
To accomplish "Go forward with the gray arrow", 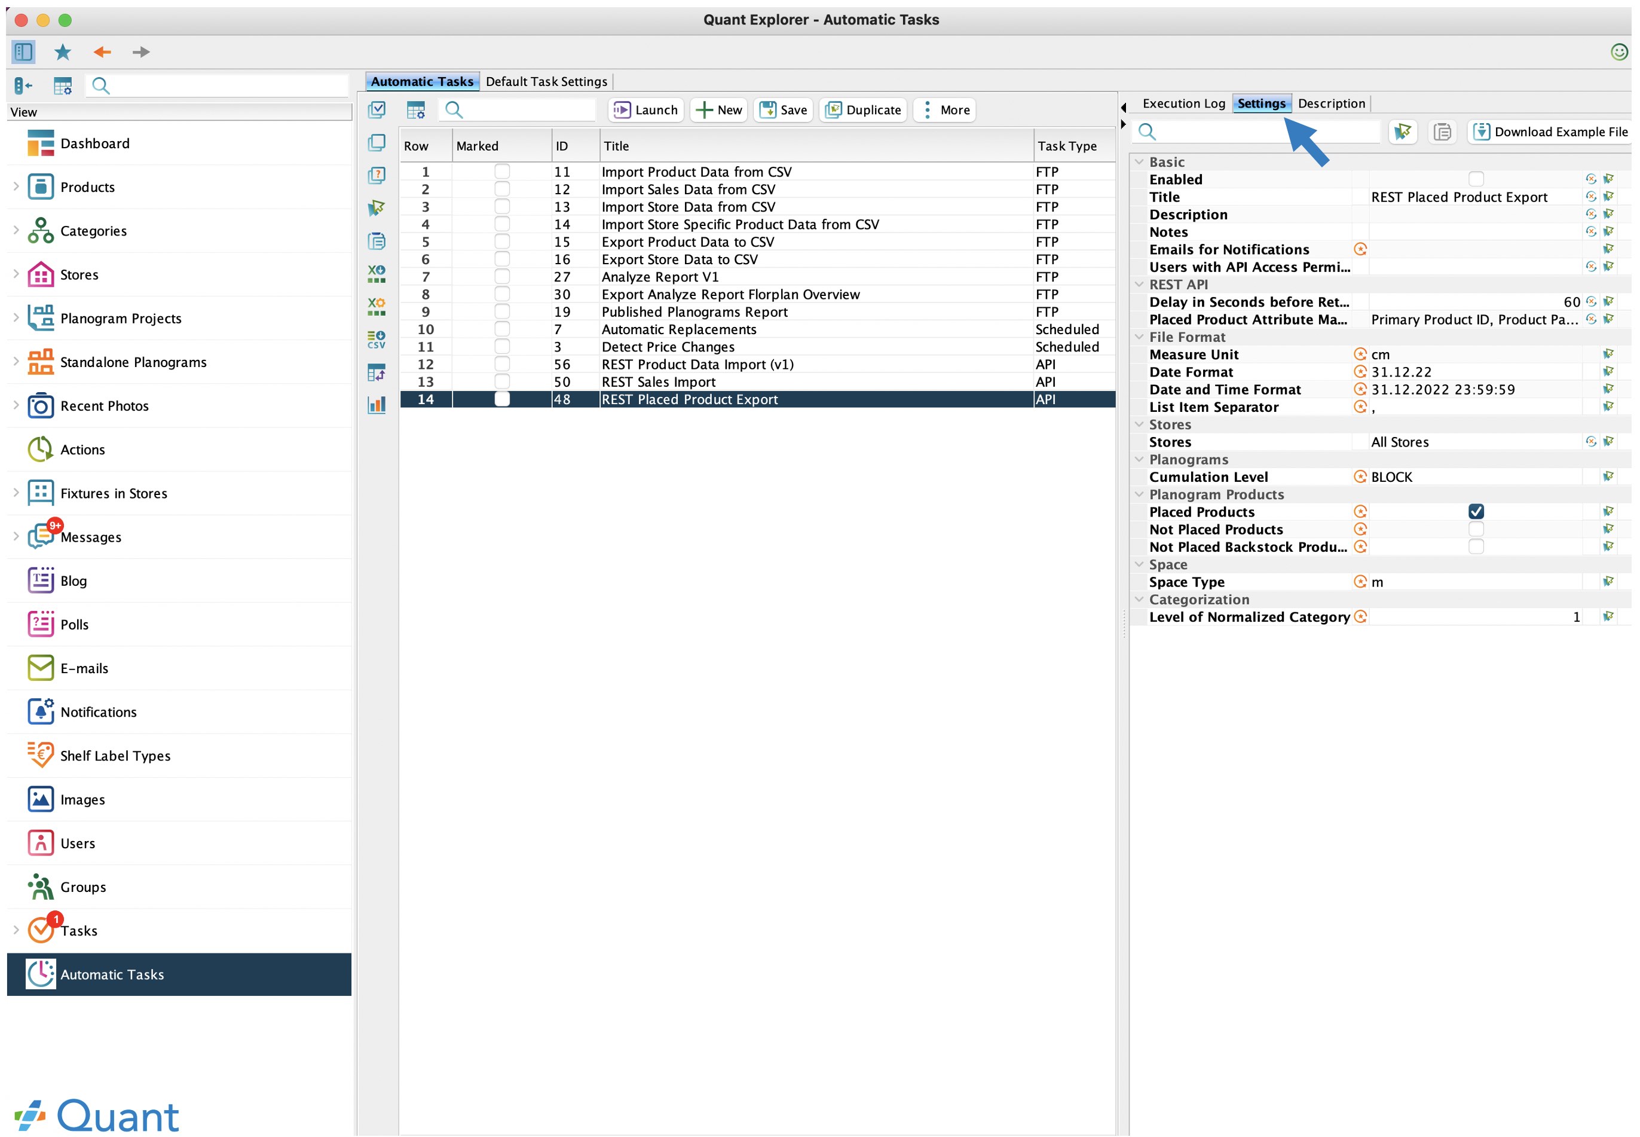I will pos(141,52).
